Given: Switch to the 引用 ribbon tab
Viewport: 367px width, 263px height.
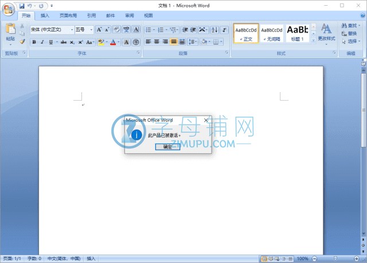Looking at the screenshot, I should tap(92, 15).
